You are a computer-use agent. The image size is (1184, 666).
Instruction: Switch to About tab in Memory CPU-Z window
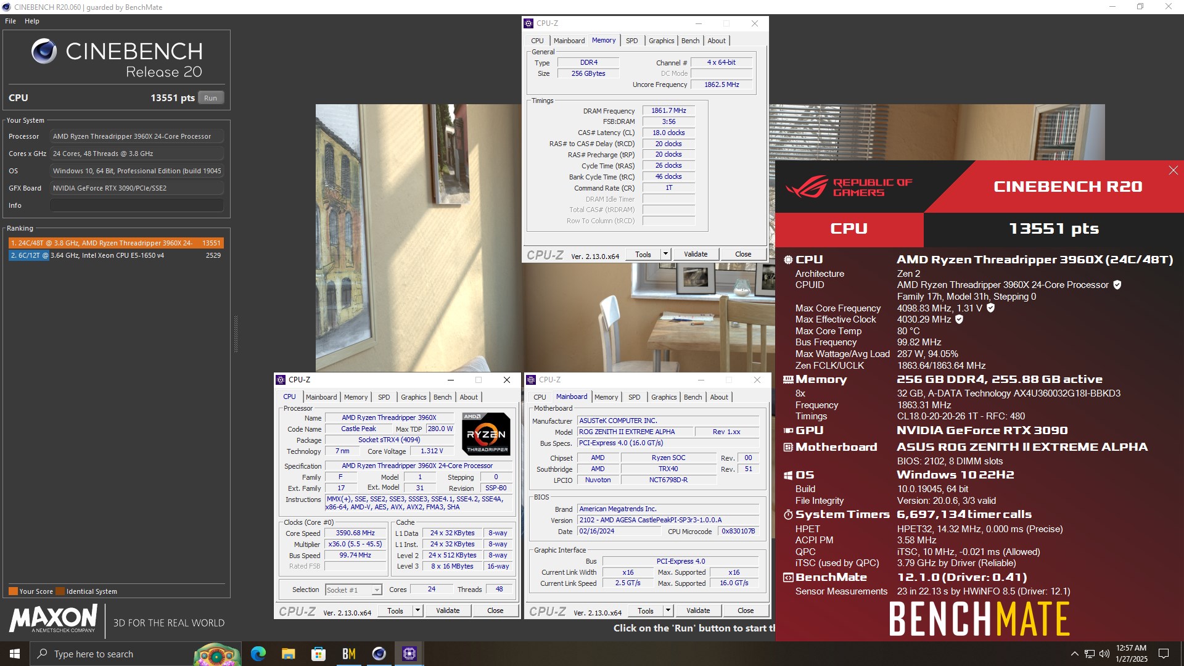716,41
